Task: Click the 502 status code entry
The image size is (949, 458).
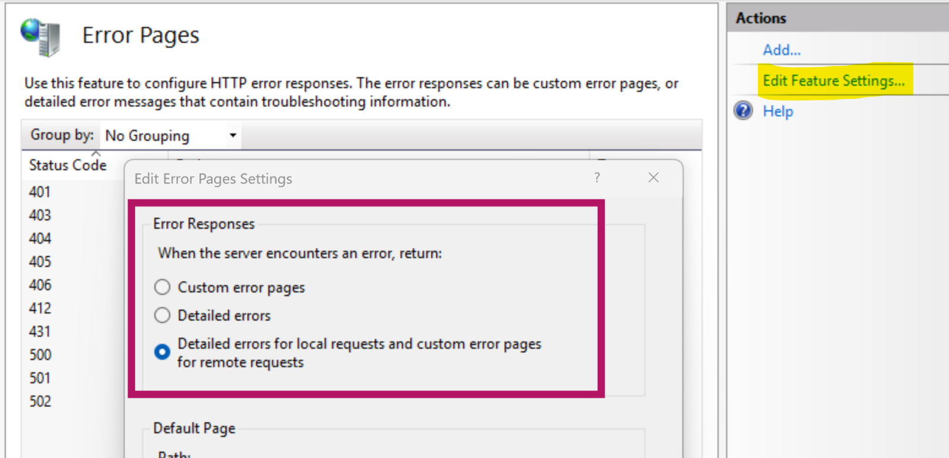Action: pyautogui.click(x=40, y=402)
